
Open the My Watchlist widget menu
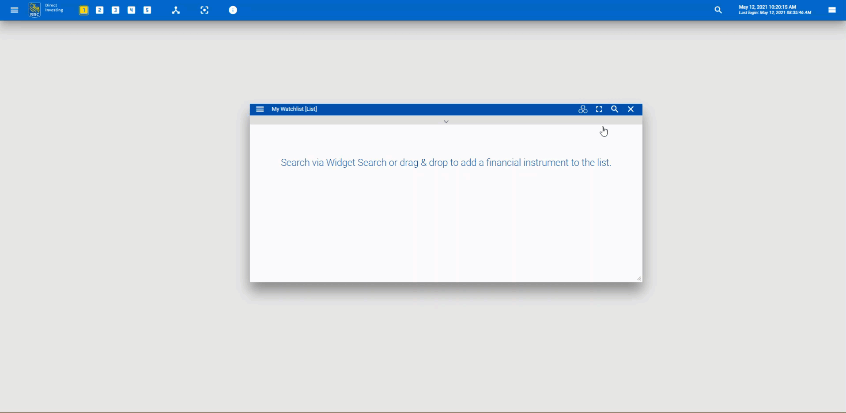(x=260, y=109)
